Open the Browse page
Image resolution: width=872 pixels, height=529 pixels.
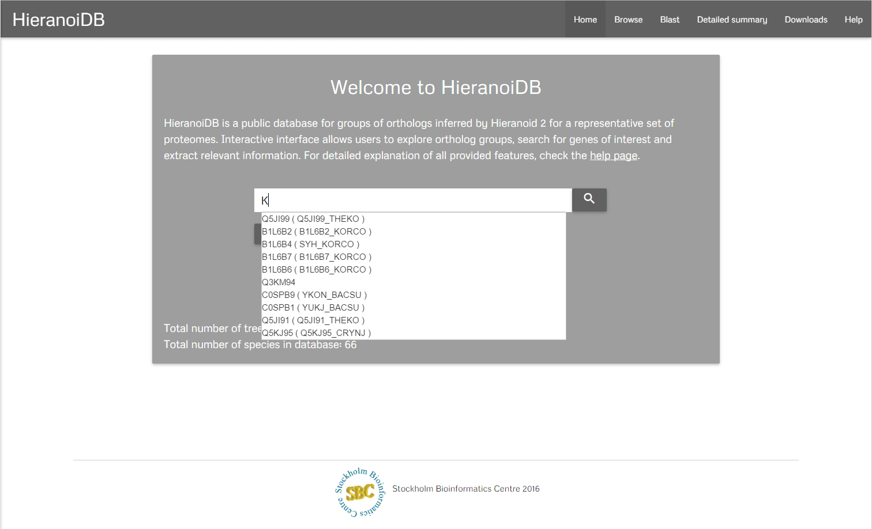click(x=628, y=20)
